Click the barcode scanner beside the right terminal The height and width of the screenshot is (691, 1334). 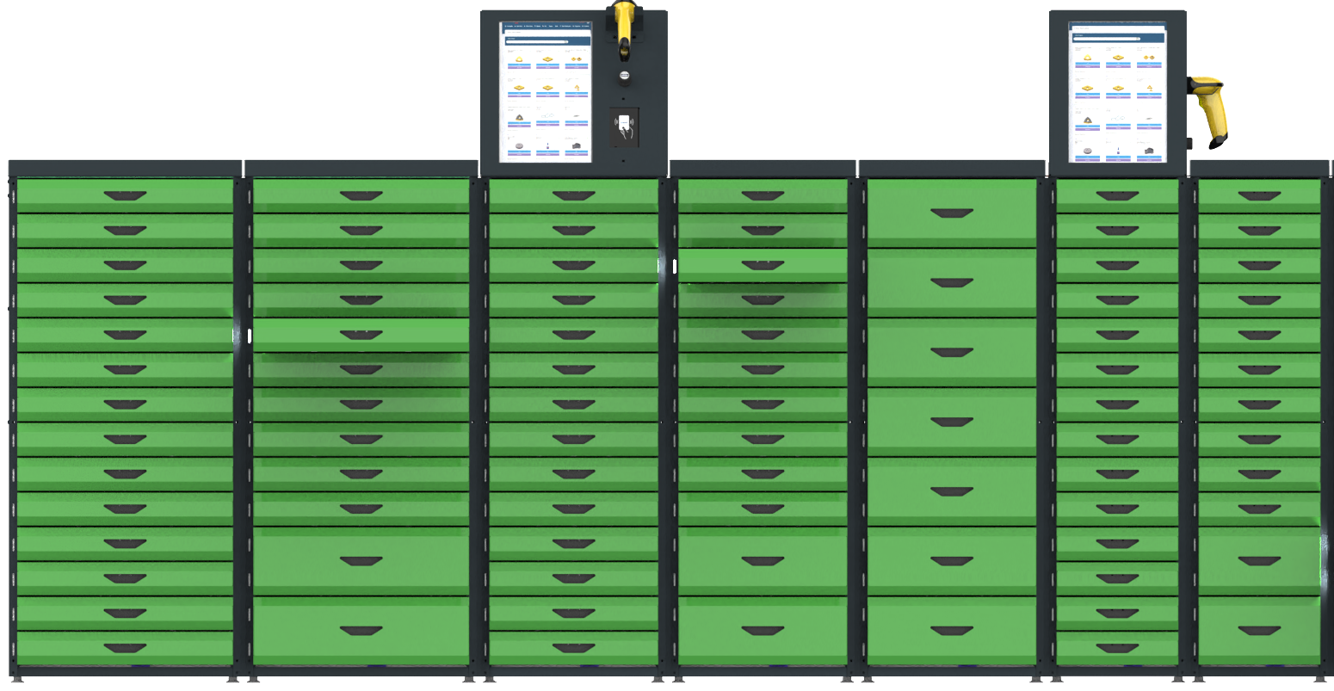pos(1211,108)
